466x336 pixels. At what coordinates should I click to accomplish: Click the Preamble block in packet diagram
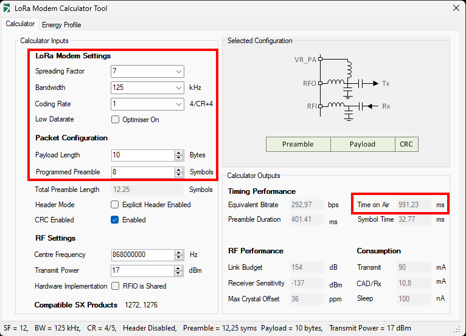tap(298, 145)
